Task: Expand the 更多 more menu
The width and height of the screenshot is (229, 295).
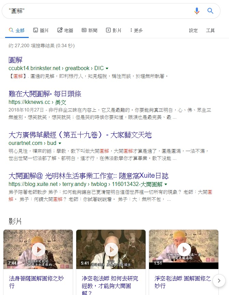Action: pyautogui.click(x=136, y=30)
